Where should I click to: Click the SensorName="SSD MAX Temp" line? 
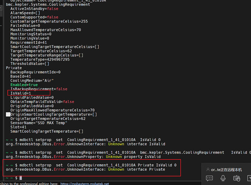click(x=39, y=123)
